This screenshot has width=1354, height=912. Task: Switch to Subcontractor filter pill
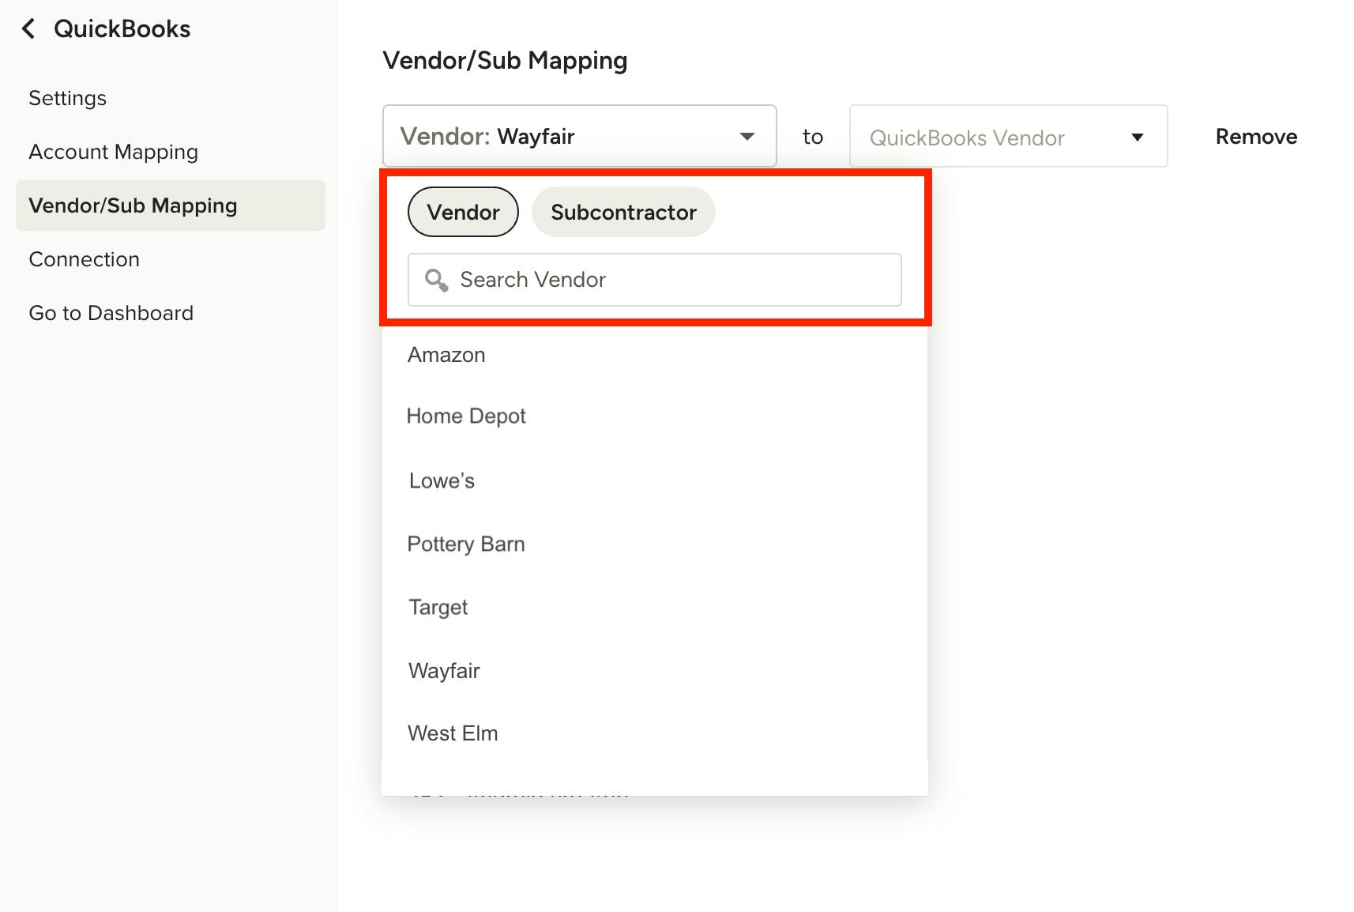[x=623, y=212]
